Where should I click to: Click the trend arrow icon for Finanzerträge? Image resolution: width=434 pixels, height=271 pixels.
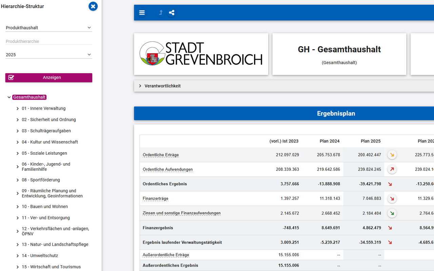pyautogui.click(x=392, y=198)
